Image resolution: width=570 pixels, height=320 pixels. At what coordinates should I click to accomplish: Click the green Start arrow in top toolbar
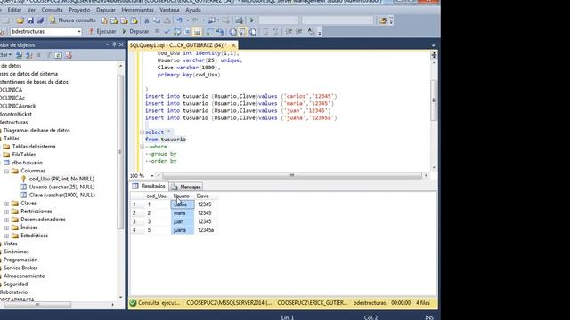pos(252,20)
